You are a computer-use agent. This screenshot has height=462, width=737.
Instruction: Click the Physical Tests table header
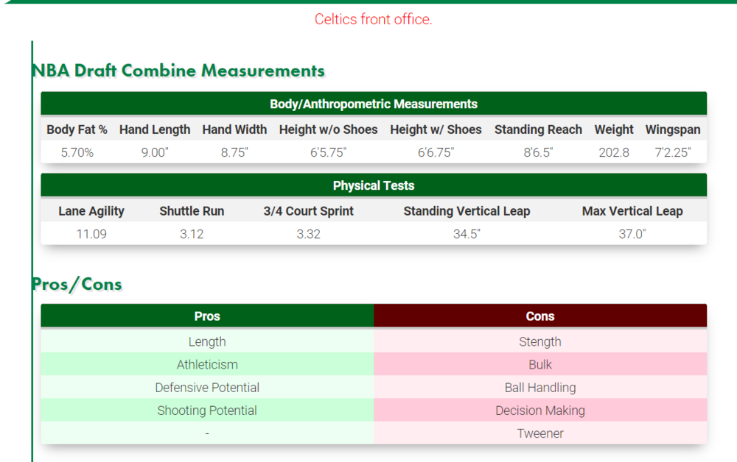(374, 185)
